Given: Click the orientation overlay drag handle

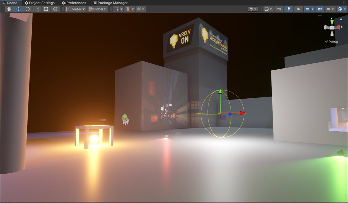Looking at the screenshot, I should click(x=320, y=15).
